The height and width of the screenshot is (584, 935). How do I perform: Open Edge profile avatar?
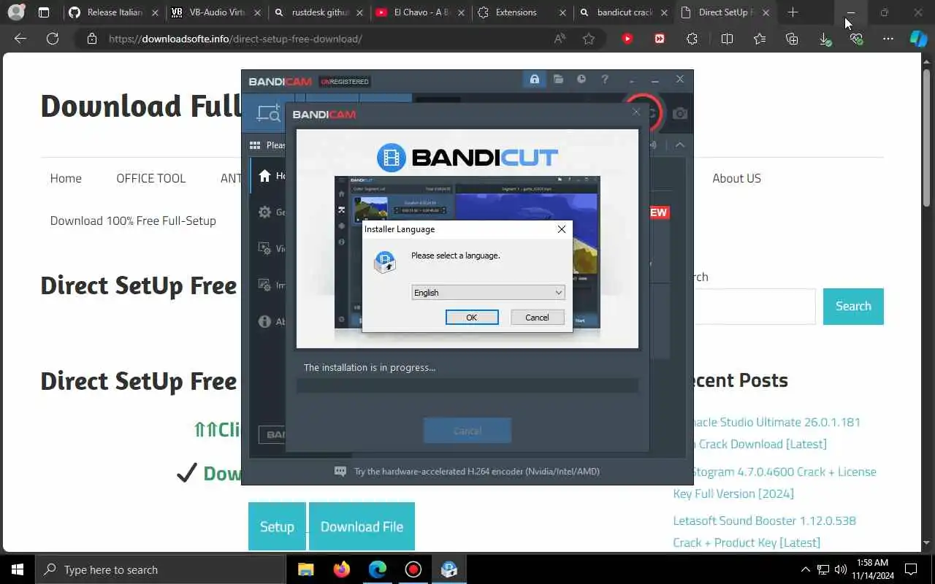pos(16,12)
